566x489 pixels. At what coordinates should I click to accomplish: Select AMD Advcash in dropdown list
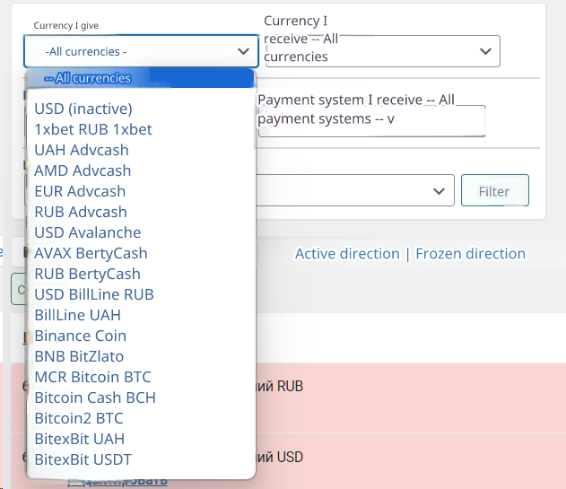point(83,170)
